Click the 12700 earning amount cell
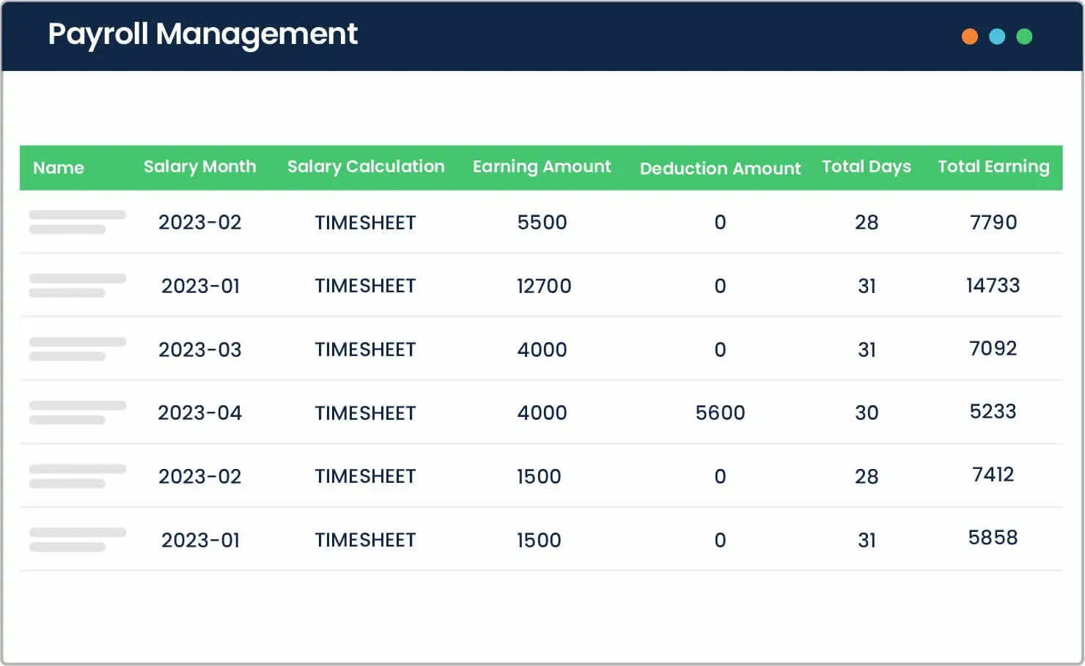This screenshot has width=1085, height=666. [543, 286]
